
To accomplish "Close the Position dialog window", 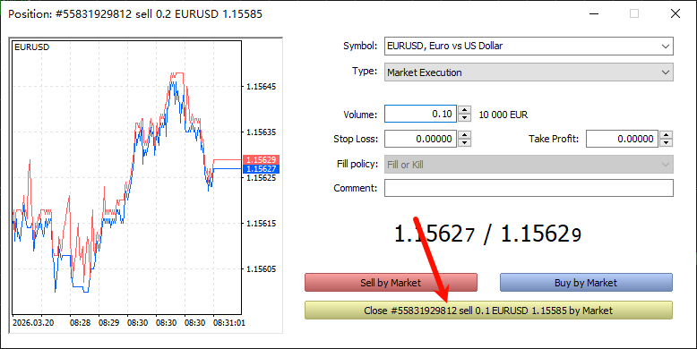I will pyautogui.click(x=675, y=13).
